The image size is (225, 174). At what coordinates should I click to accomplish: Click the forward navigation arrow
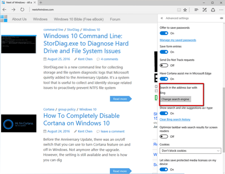(x=13, y=10)
